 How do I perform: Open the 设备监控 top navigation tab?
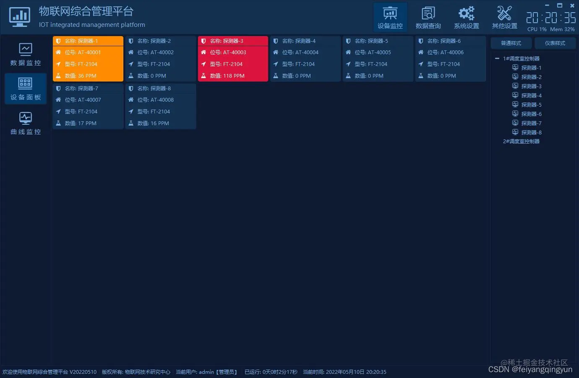(x=390, y=17)
